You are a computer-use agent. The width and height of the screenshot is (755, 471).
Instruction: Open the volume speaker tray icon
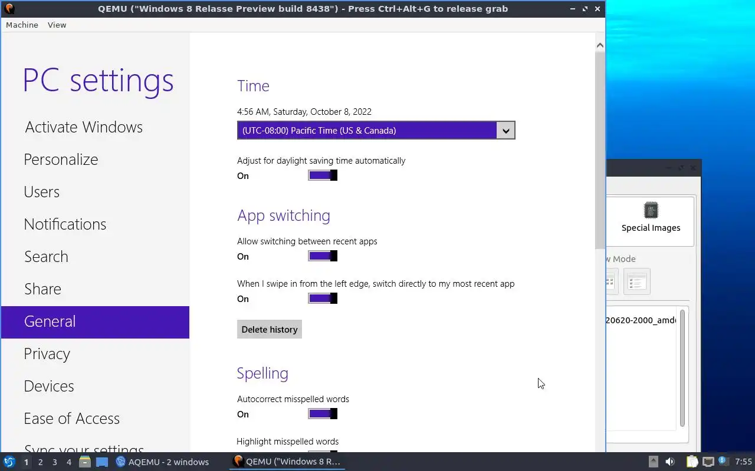click(x=670, y=462)
